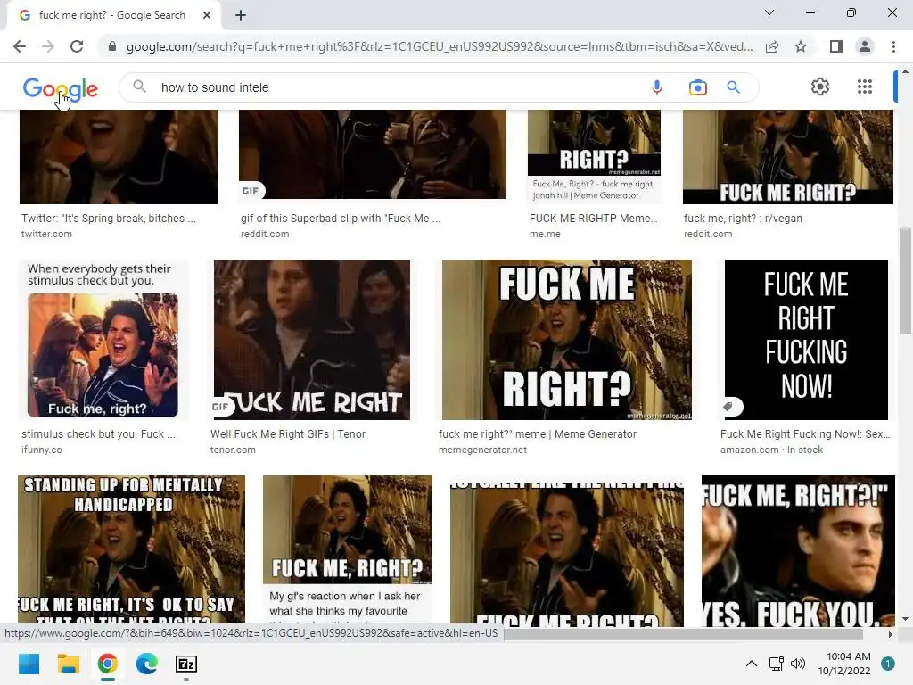Open a new tab

click(241, 15)
